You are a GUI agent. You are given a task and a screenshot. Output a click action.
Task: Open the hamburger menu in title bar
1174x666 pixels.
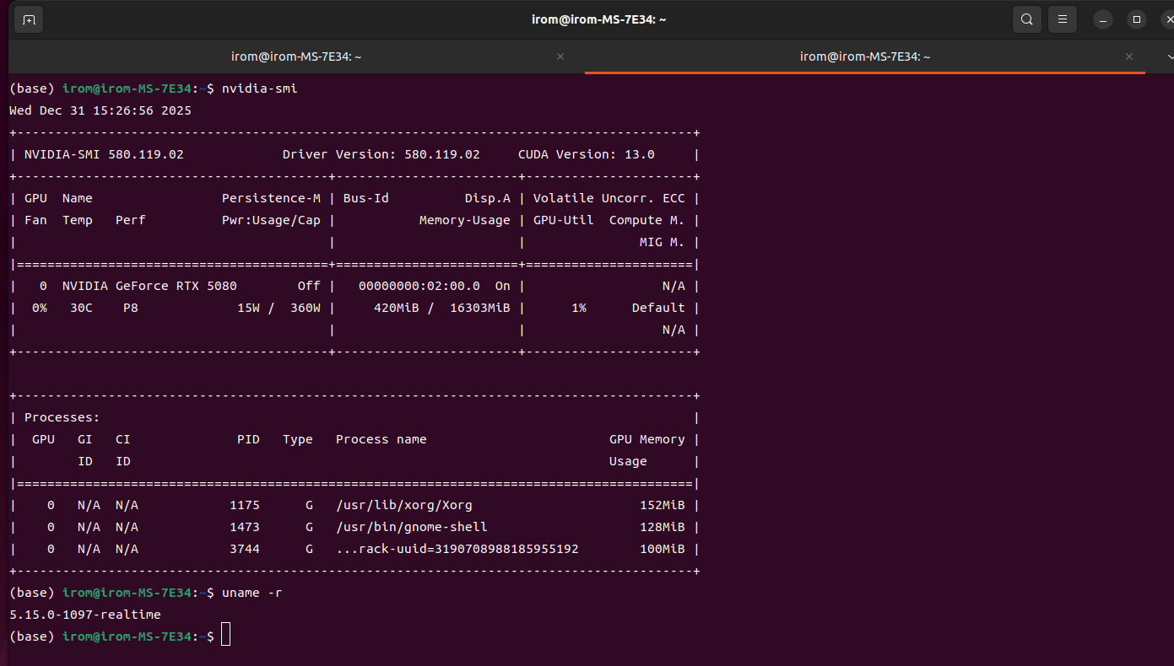(1063, 19)
